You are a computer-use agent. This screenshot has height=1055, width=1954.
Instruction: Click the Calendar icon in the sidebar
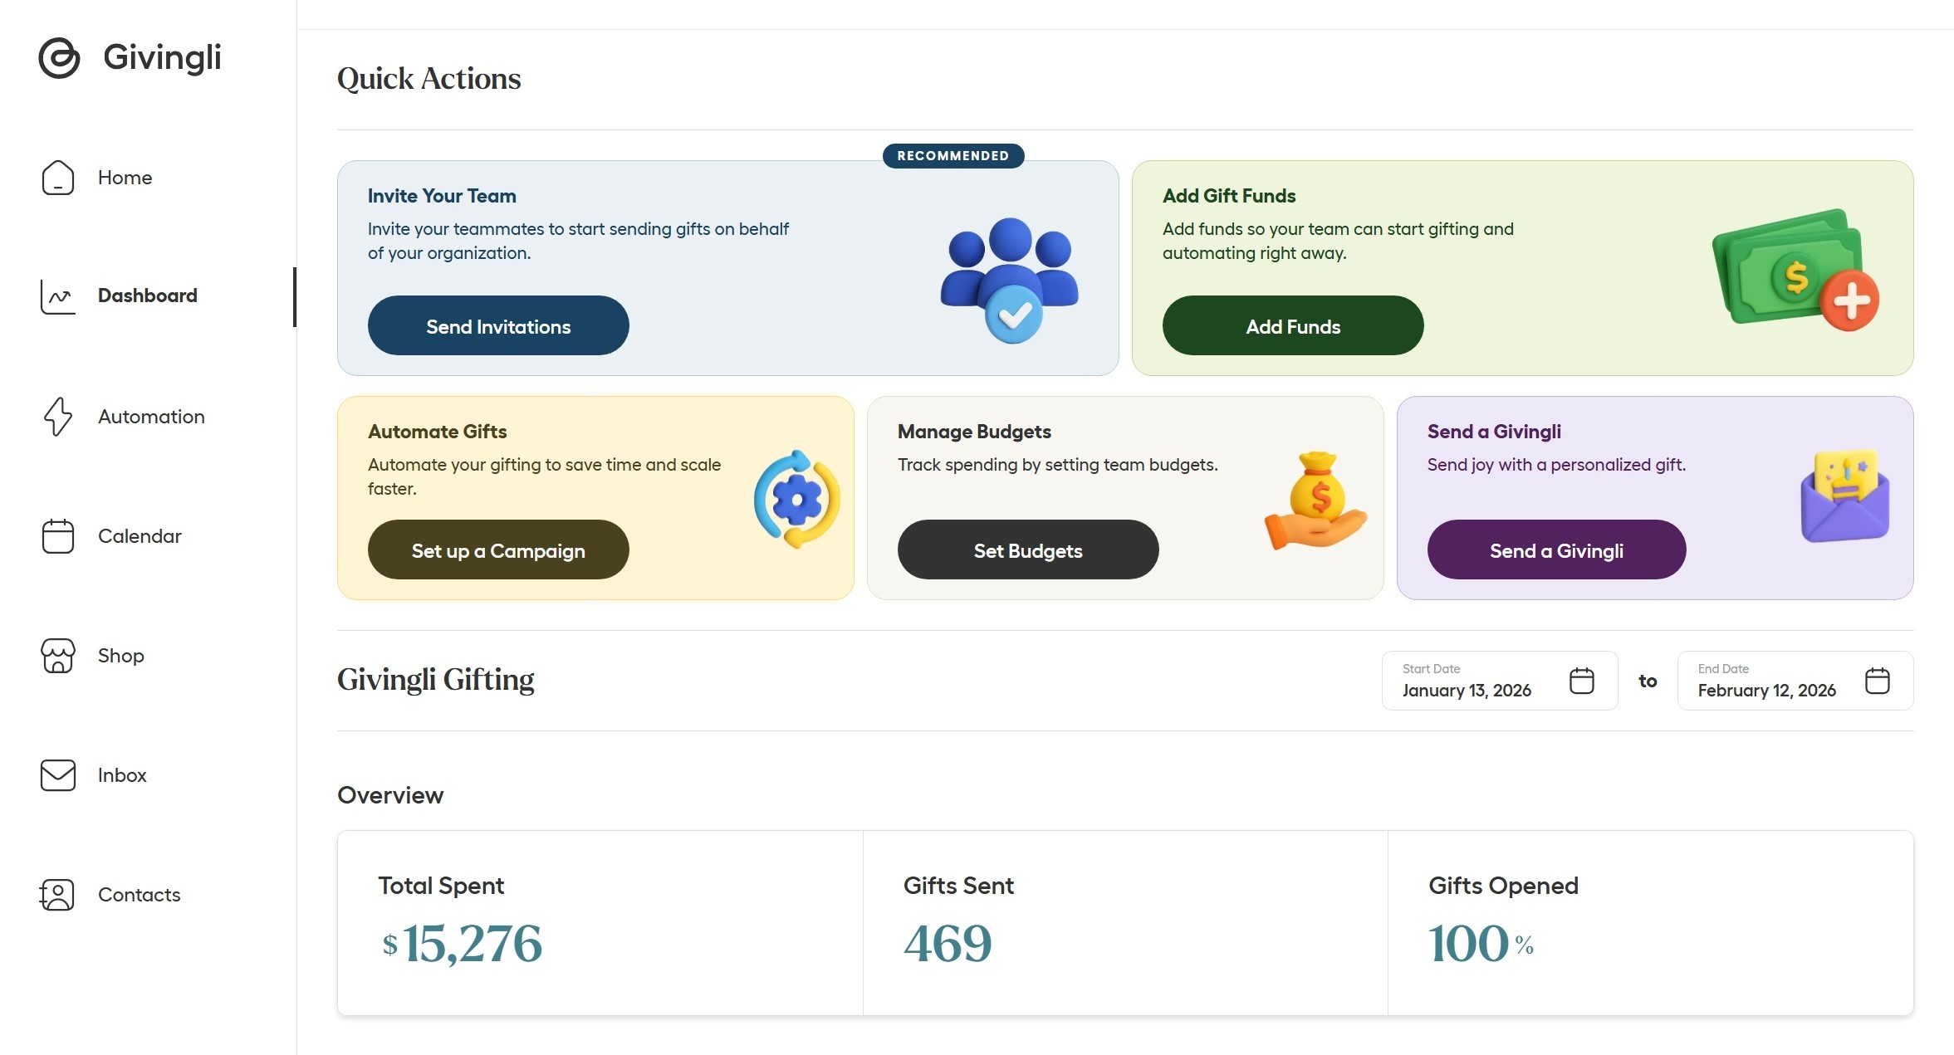(56, 535)
